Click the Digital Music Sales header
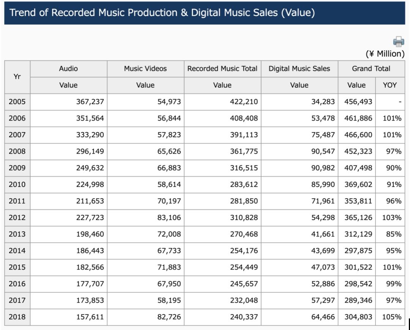Screen dimensions: 410x330 pyautogui.click(x=299, y=69)
